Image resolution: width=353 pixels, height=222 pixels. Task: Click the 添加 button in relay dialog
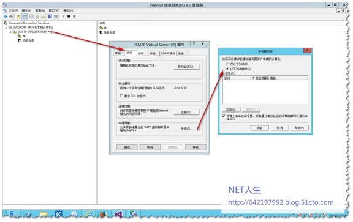pos(231,109)
